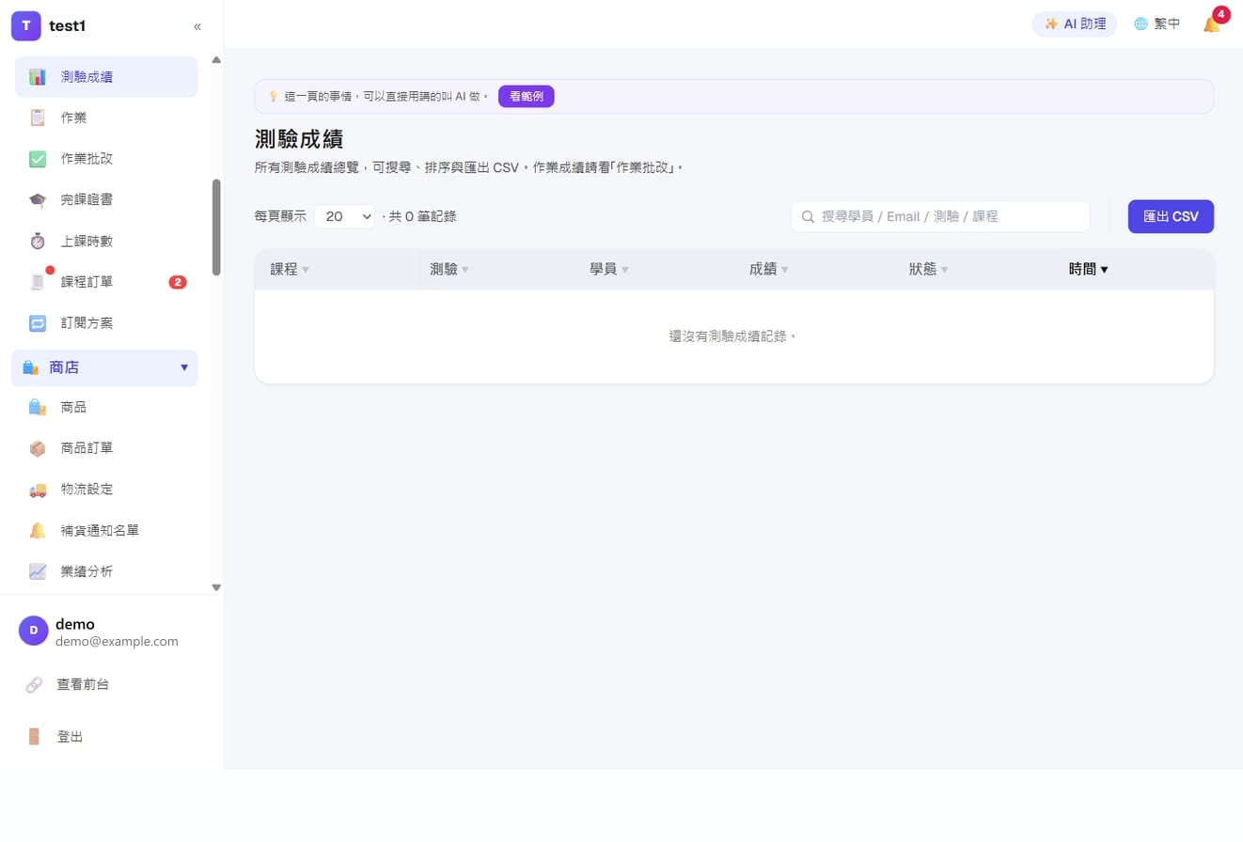
Task: Open 完課證書 menu item
Action: point(106,200)
